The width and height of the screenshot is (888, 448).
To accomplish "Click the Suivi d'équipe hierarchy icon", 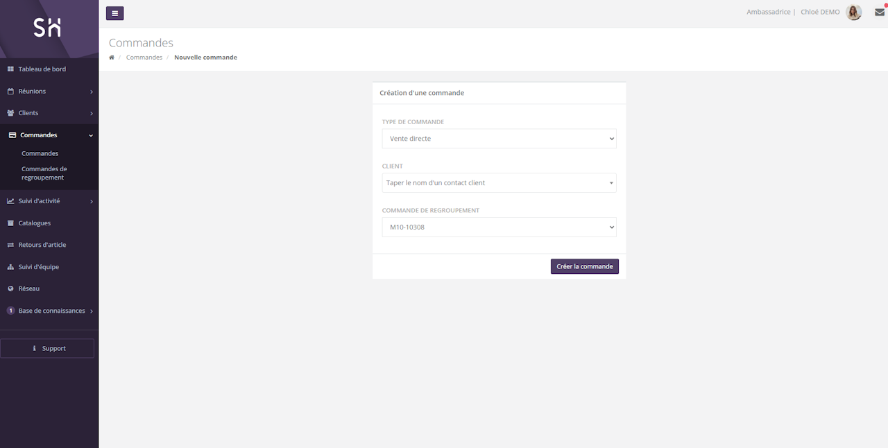I will pyautogui.click(x=10, y=267).
